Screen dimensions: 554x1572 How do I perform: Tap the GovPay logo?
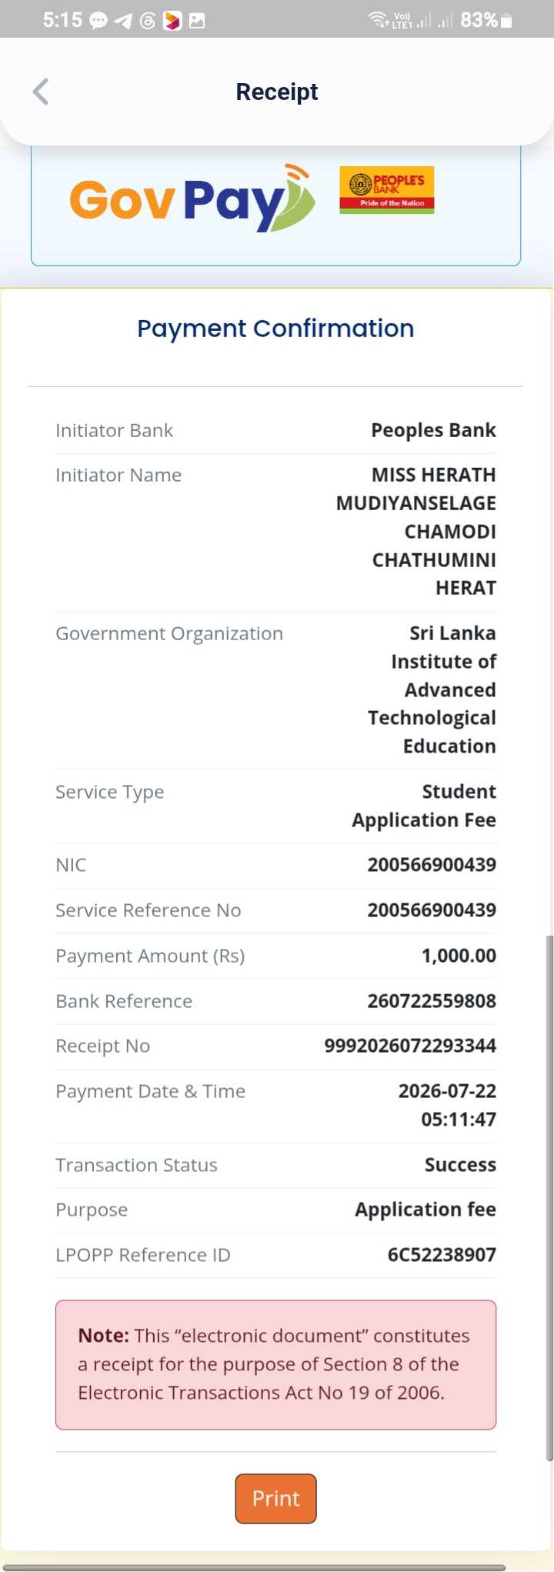(x=192, y=198)
